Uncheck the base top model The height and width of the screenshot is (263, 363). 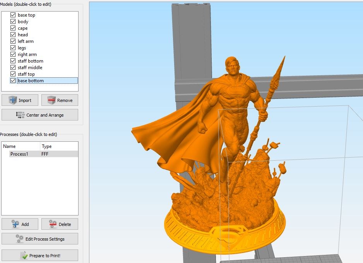point(13,15)
